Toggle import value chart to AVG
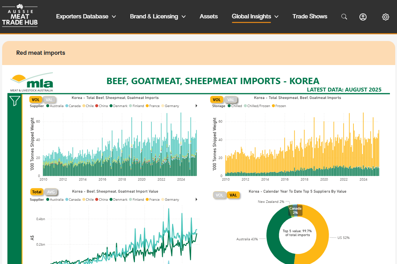 51,192
